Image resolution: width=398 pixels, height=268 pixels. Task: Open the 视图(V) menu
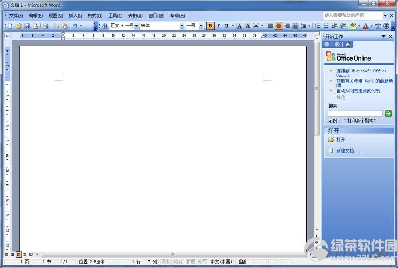(56, 16)
